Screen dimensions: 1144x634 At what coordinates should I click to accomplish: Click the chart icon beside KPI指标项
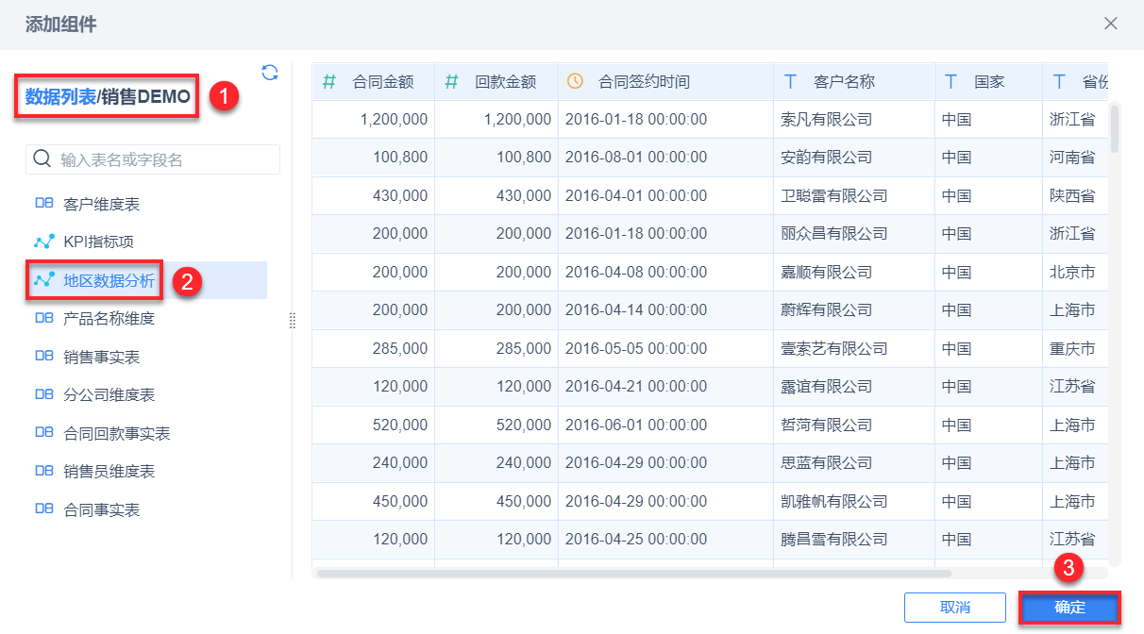(x=43, y=242)
